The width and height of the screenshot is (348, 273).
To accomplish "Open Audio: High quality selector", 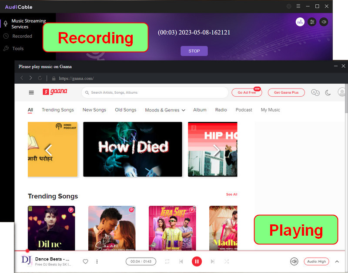I will (316, 261).
